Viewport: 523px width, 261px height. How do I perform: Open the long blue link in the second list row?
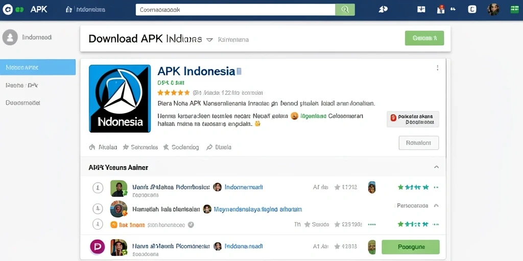coord(257,209)
